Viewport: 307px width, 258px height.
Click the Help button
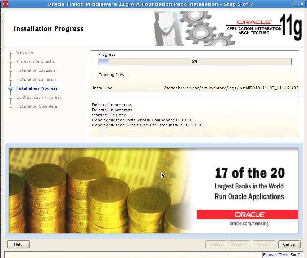point(18,244)
